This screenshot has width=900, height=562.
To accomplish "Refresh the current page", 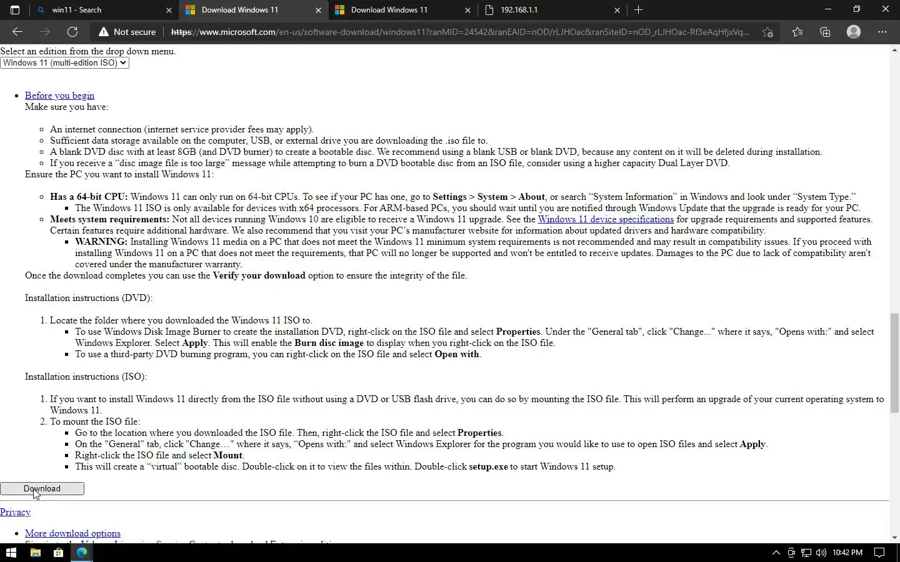I will coord(72,32).
